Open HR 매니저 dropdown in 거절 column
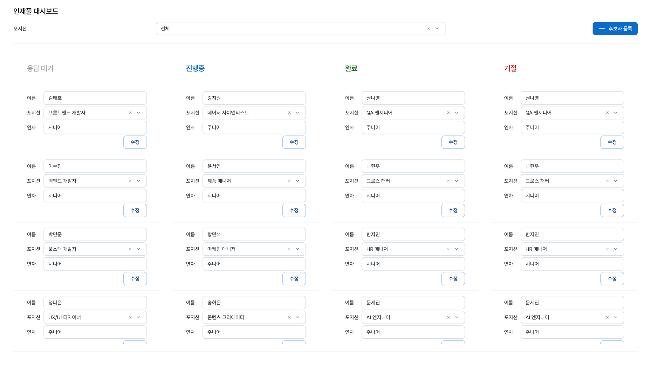The height and width of the screenshot is (366, 651). coord(616,249)
